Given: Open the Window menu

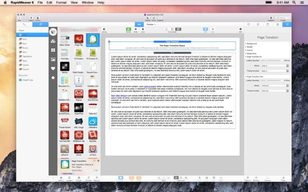Looking at the screenshot, I should [88, 3].
